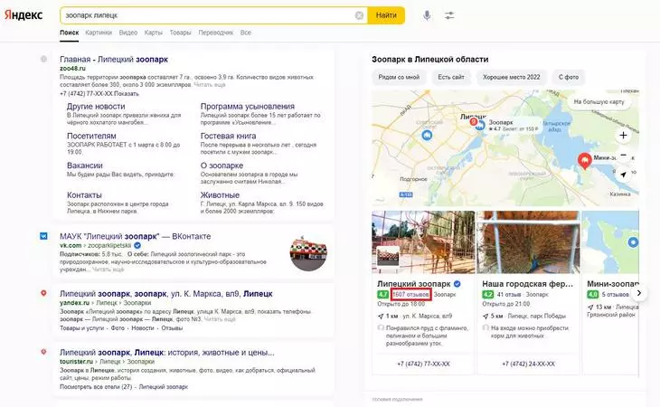
Task: Click the map geolocation arrow button
Action: [623, 174]
